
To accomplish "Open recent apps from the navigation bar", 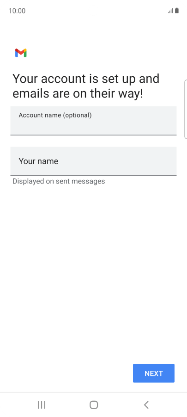I will pos(42,405).
